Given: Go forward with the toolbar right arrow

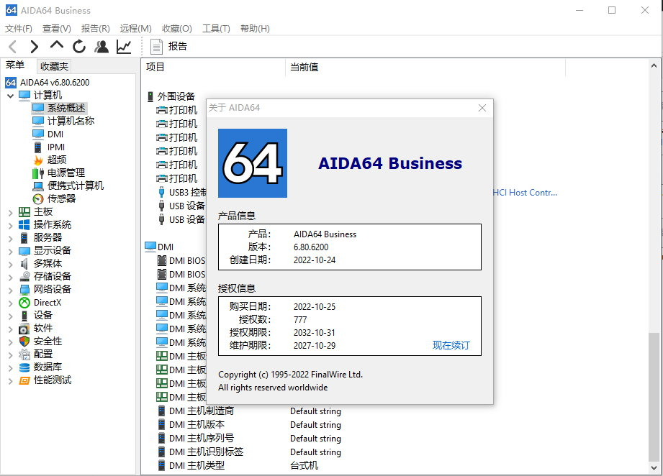Looking at the screenshot, I should (35, 47).
